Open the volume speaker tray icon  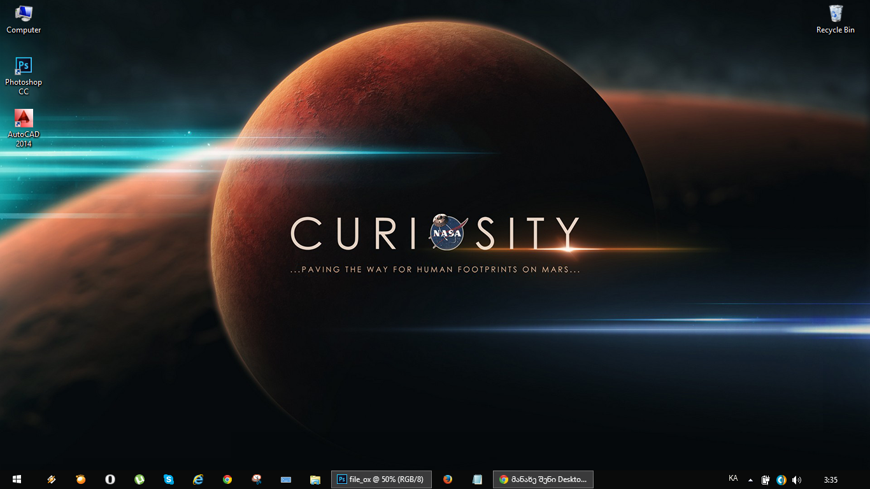(x=796, y=480)
